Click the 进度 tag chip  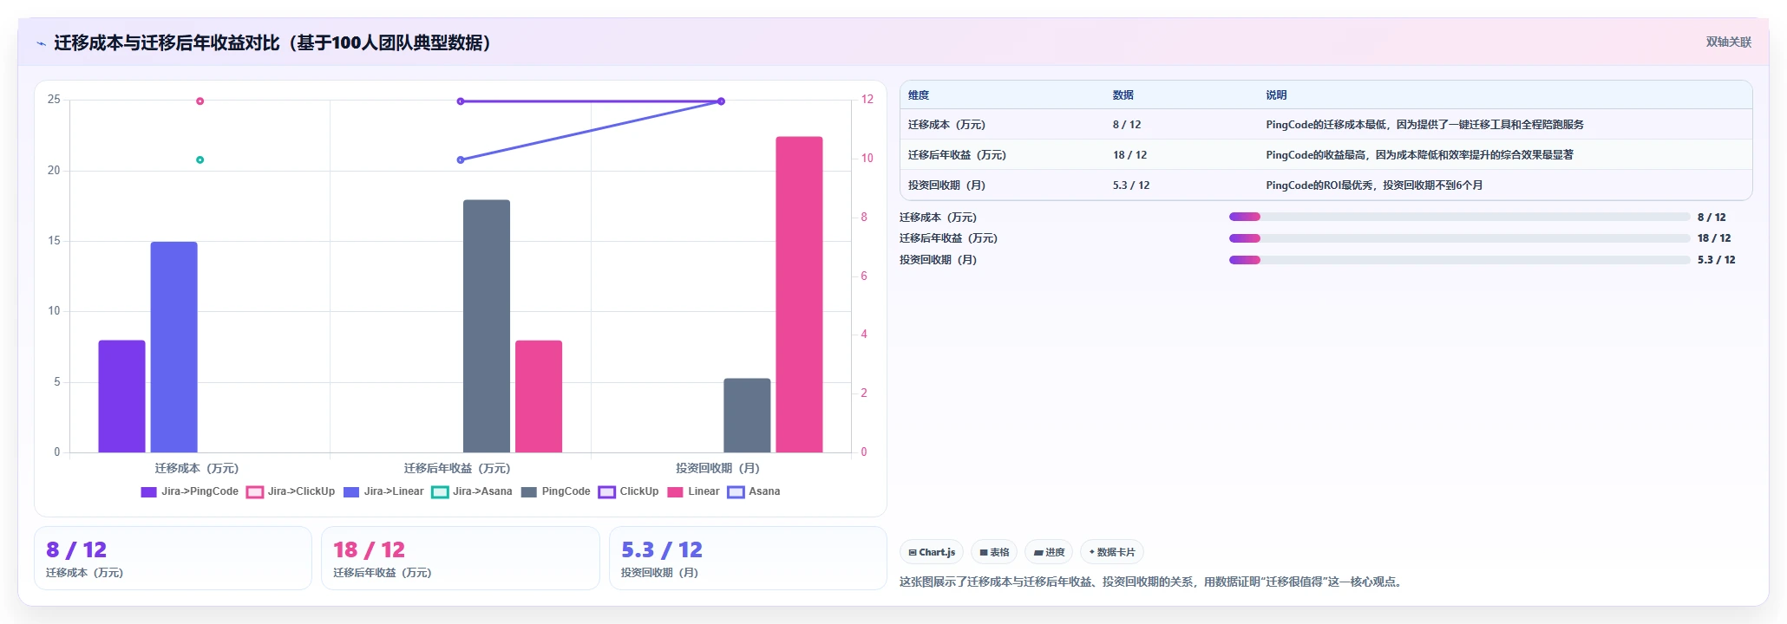pos(1049,552)
